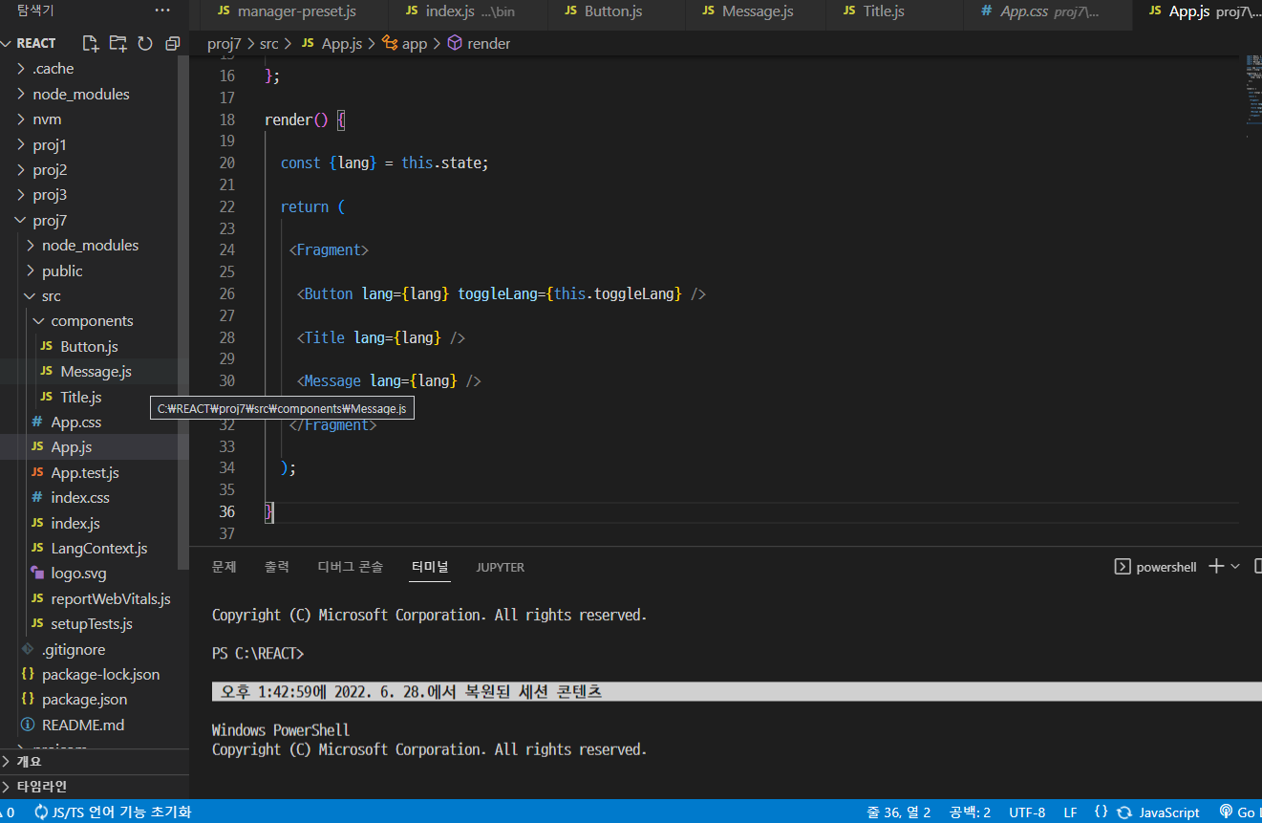Collapse all folders in explorer

click(x=173, y=43)
